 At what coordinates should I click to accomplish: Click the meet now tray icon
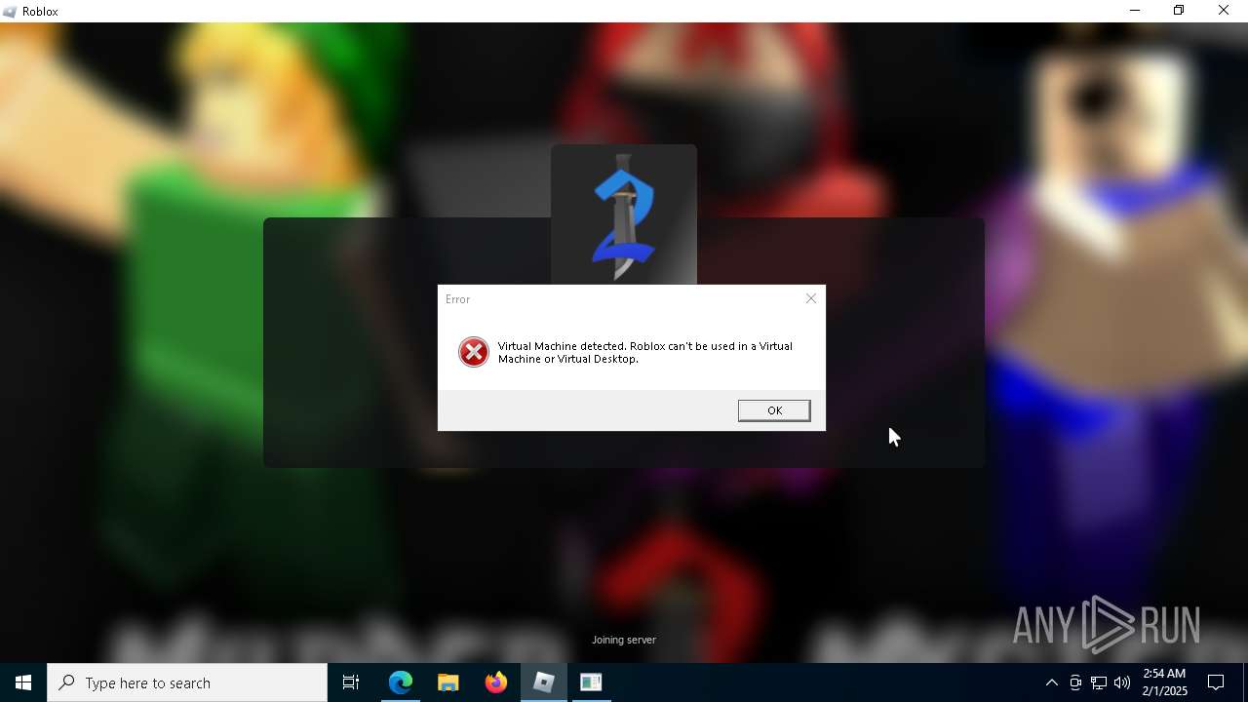point(1075,682)
